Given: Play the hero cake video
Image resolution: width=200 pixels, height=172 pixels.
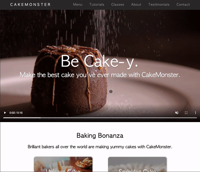Looking at the screenshot, I should [x=5, y=113].
